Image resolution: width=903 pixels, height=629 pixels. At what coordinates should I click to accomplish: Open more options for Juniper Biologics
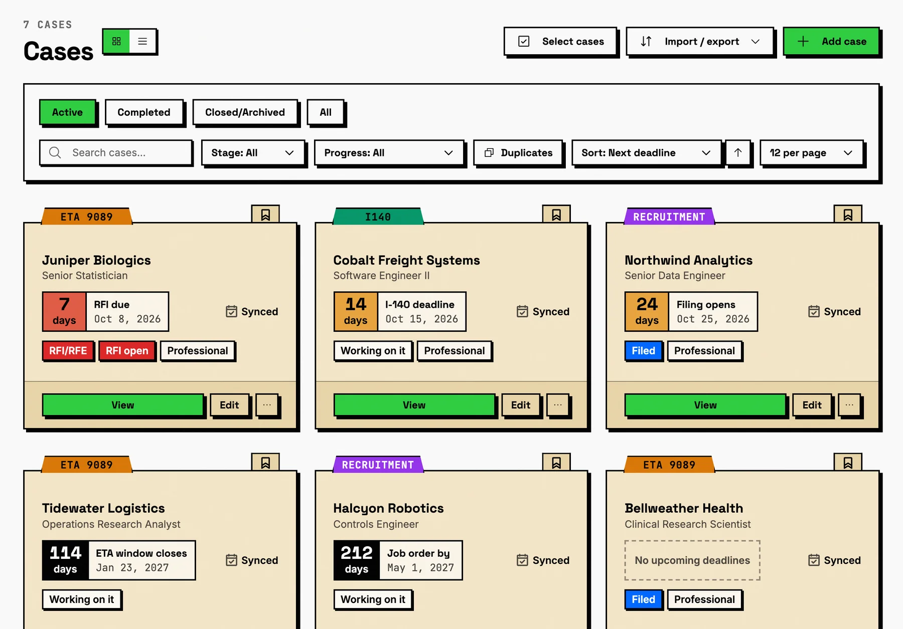[267, 404]
